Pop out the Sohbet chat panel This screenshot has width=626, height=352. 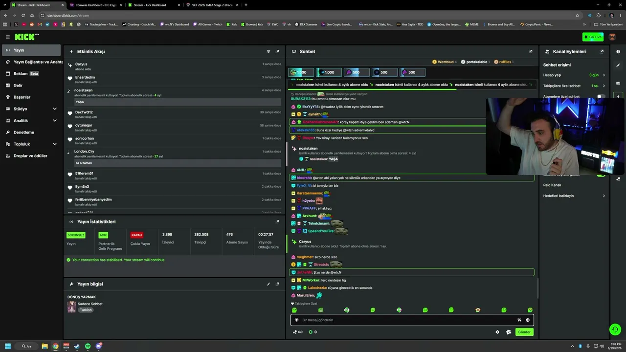531,51
